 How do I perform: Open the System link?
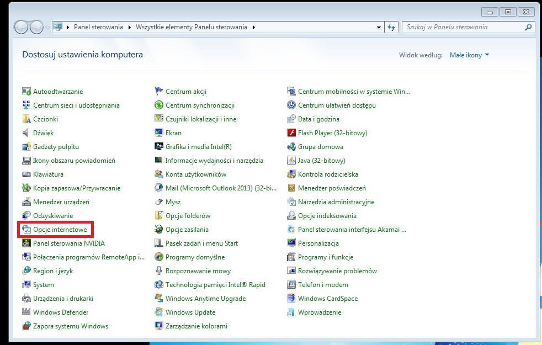[x=44, y=285]
